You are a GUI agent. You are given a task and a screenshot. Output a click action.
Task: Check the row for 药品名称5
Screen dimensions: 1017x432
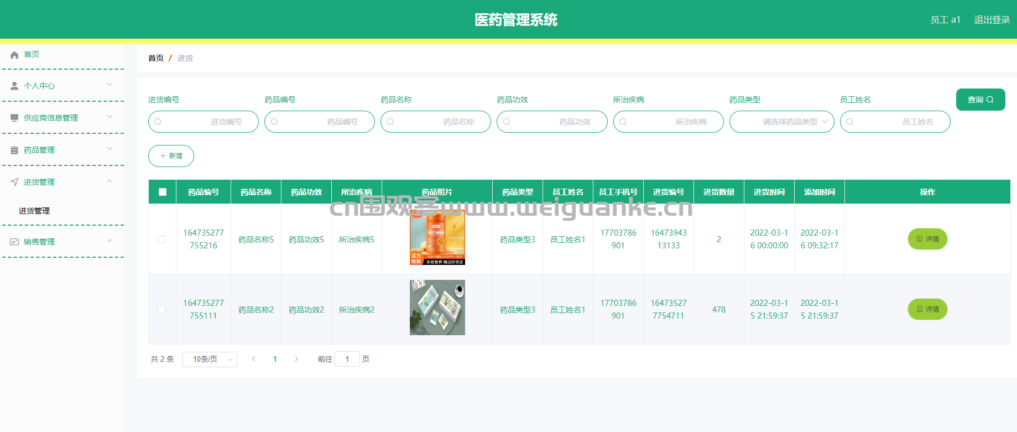pyautogui.click(x=161, y=240)
